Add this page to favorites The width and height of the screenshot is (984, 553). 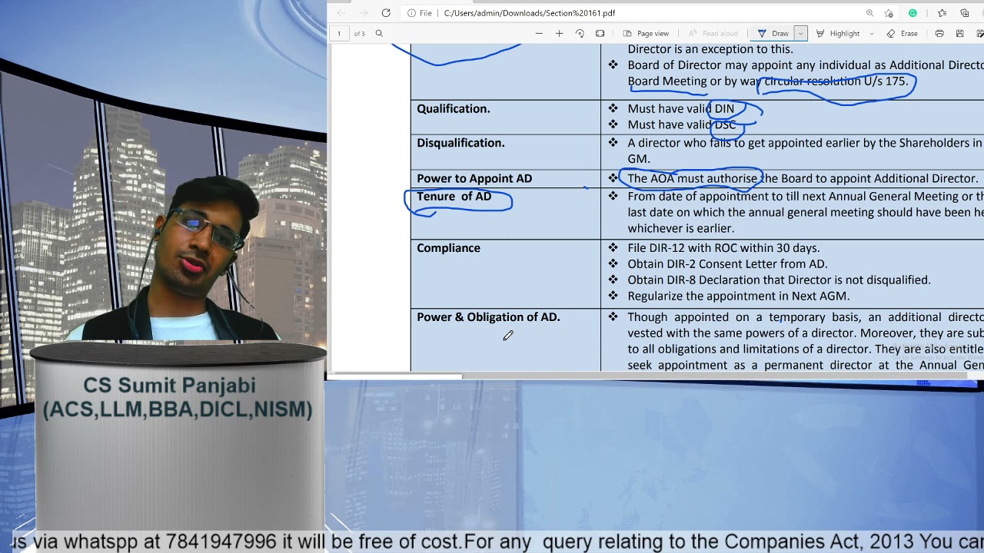[889, 13]
